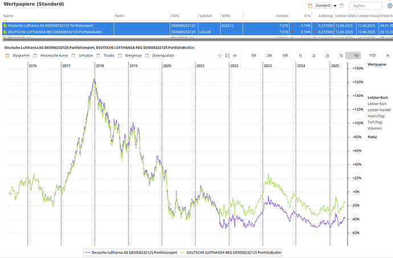Click the -60% axis label
393x258 pixels.
(356, 233)
